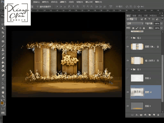Select the Hand tool
The width and height of the screenshot is (164, 123).
[3, 92]
